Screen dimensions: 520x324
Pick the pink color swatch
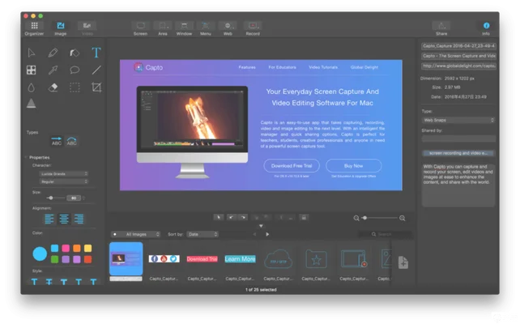(x=66, y=248)
